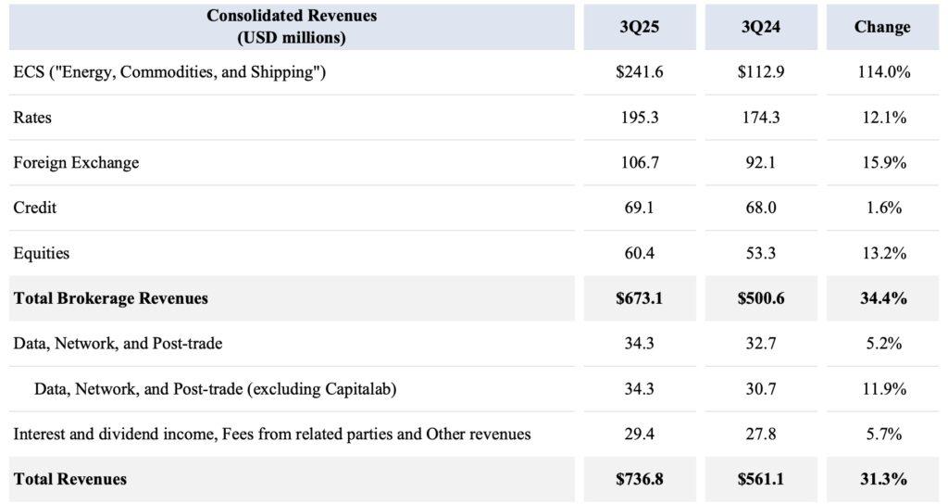Image resolution: width=948 pixels, height=504 pixels.
Task: Click the $241.6 ECS 3Q25 value
Action: pyautogui.click(x=639, y=72)
